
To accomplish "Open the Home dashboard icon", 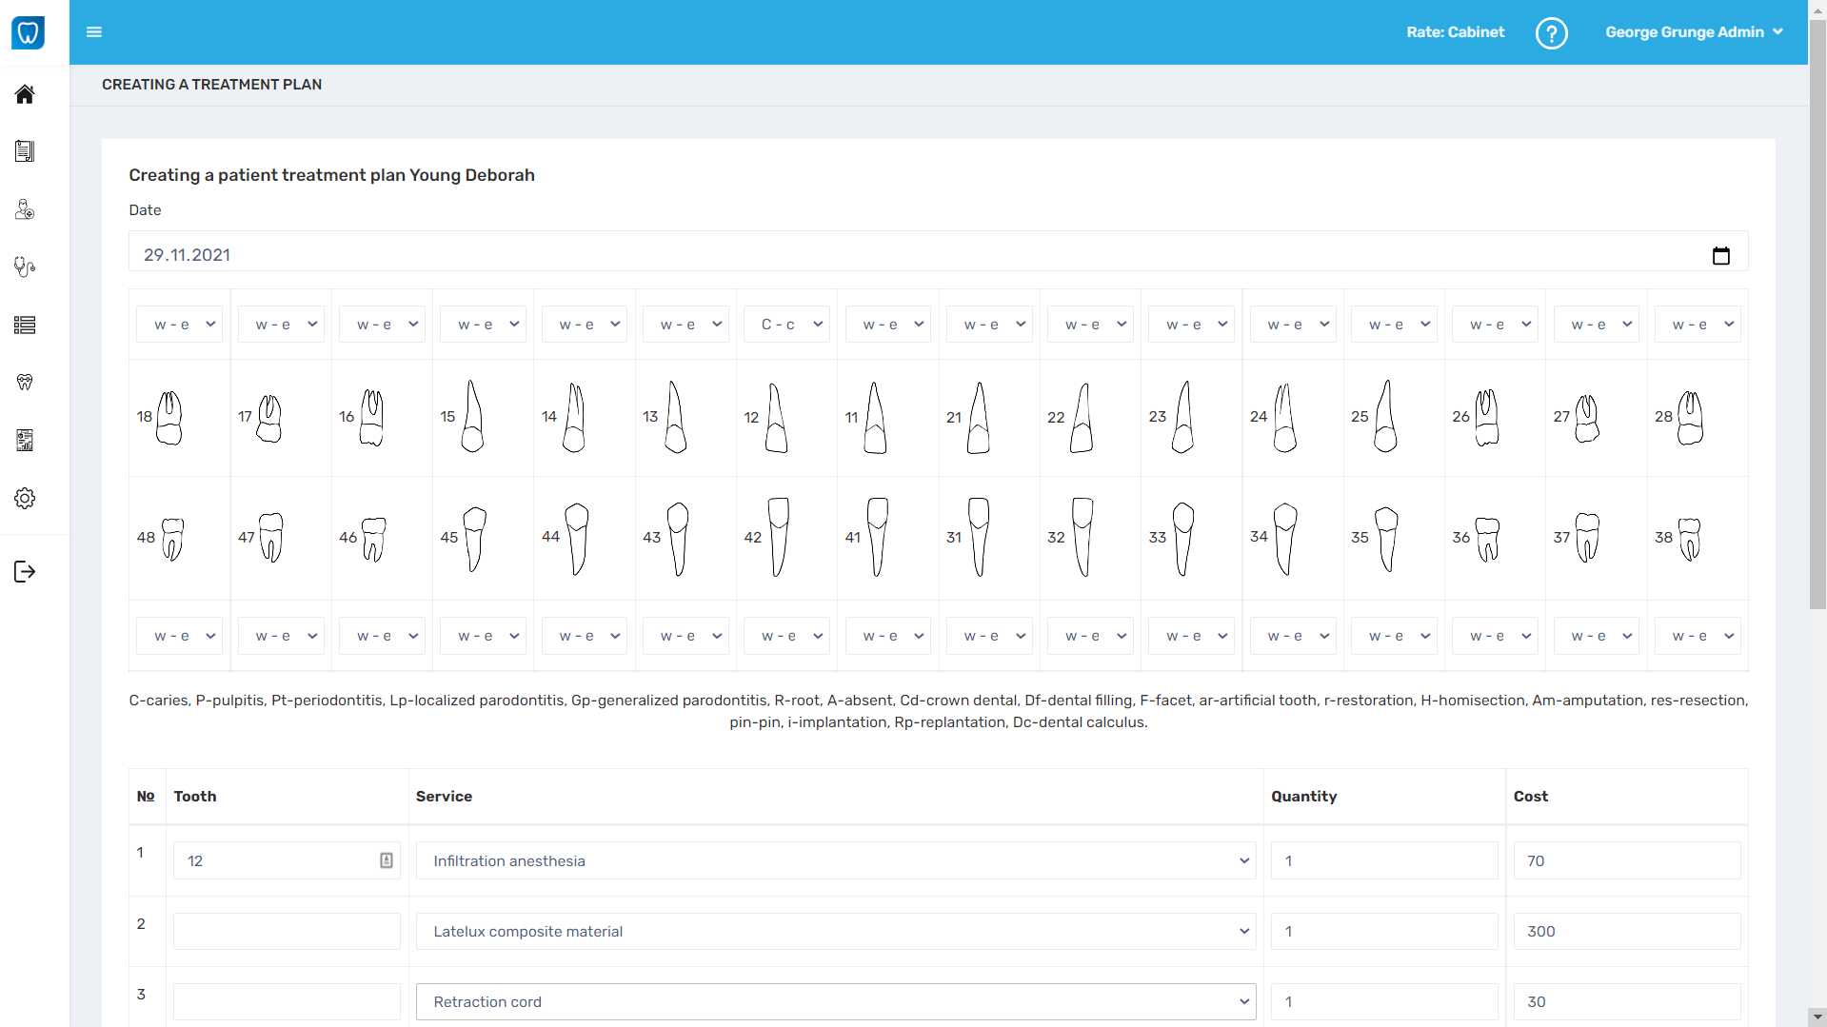I will tap(24, 94).
